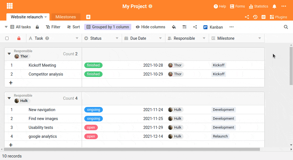Viewport: 293px width, 160px height.
Task: Open the Status column dropdown arrow
Action: 117,38
